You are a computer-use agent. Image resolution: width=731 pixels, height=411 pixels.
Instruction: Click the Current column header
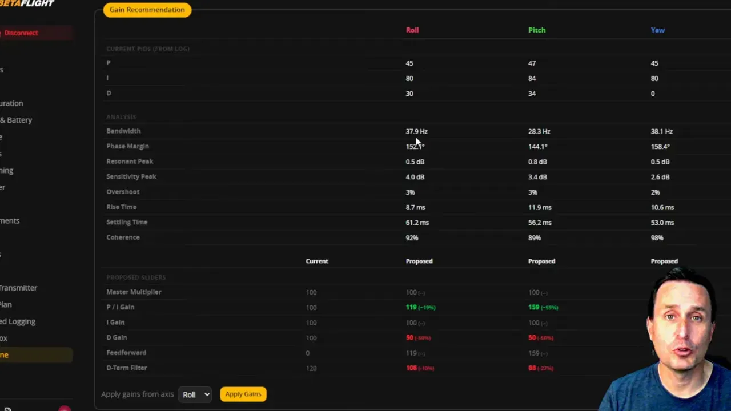[317, 261]
